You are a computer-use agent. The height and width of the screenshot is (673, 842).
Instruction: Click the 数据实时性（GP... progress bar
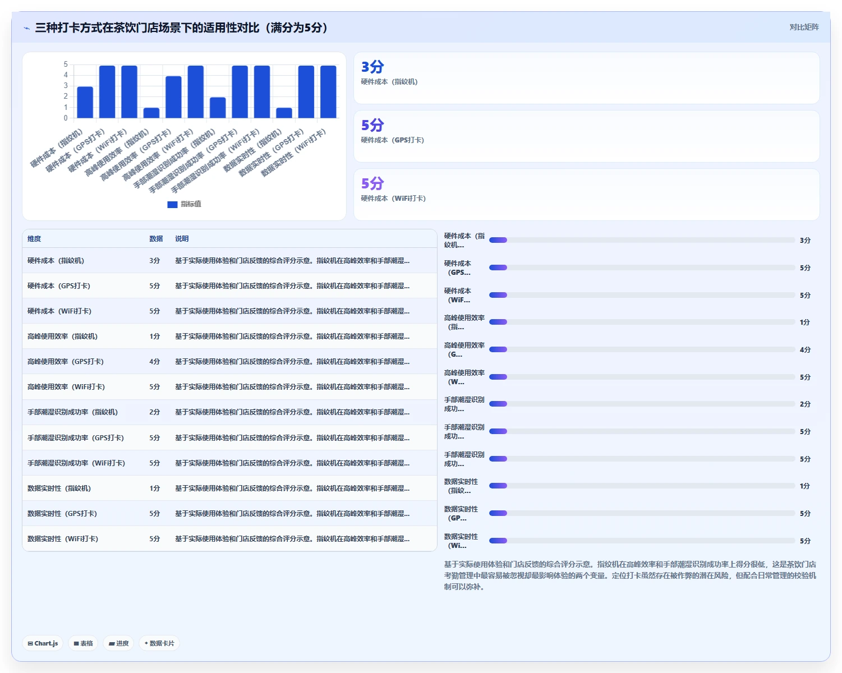pos(642,513)
